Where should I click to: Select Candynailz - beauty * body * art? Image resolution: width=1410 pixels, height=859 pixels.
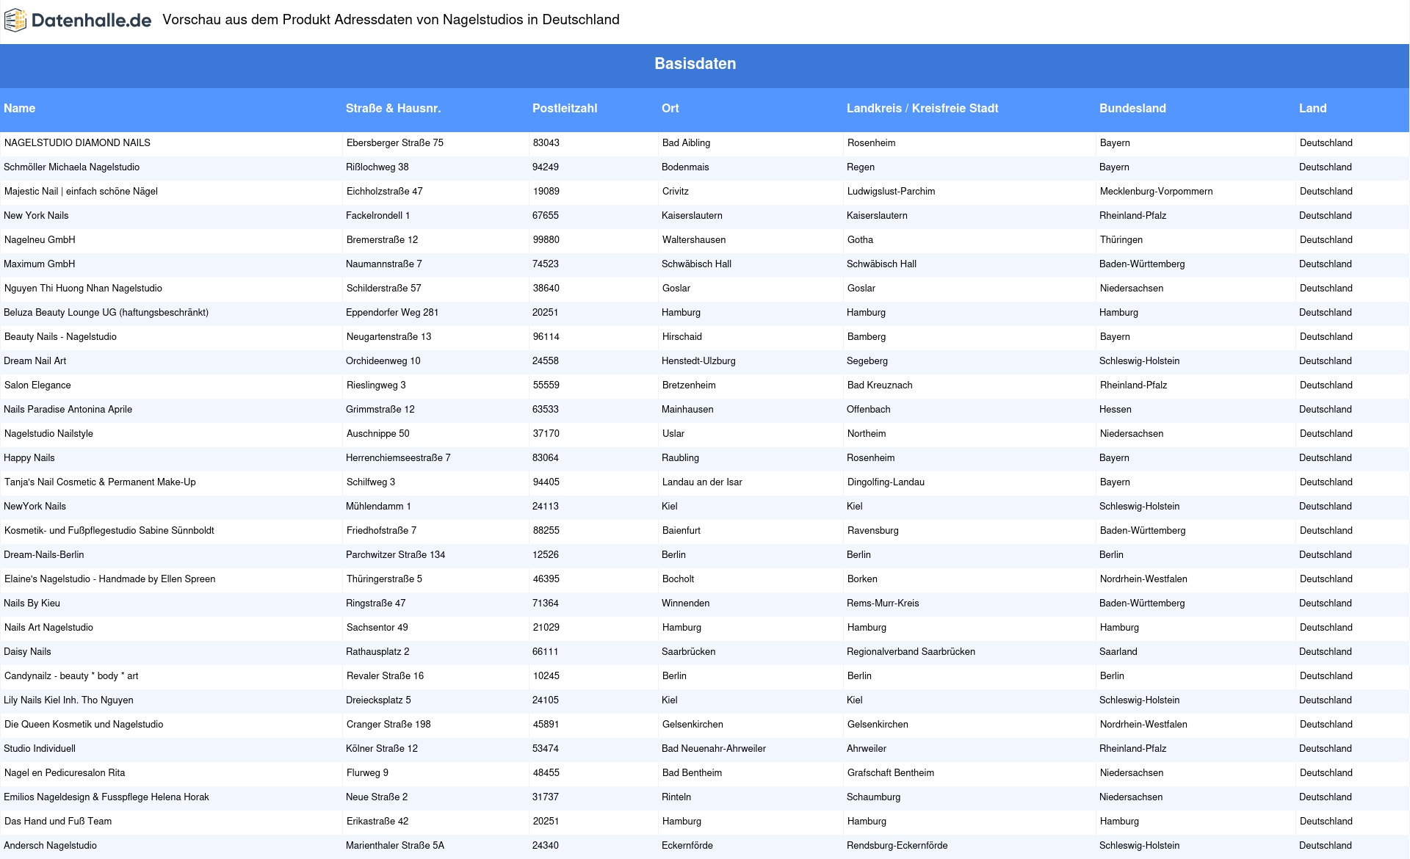click(x=71, y=676)
